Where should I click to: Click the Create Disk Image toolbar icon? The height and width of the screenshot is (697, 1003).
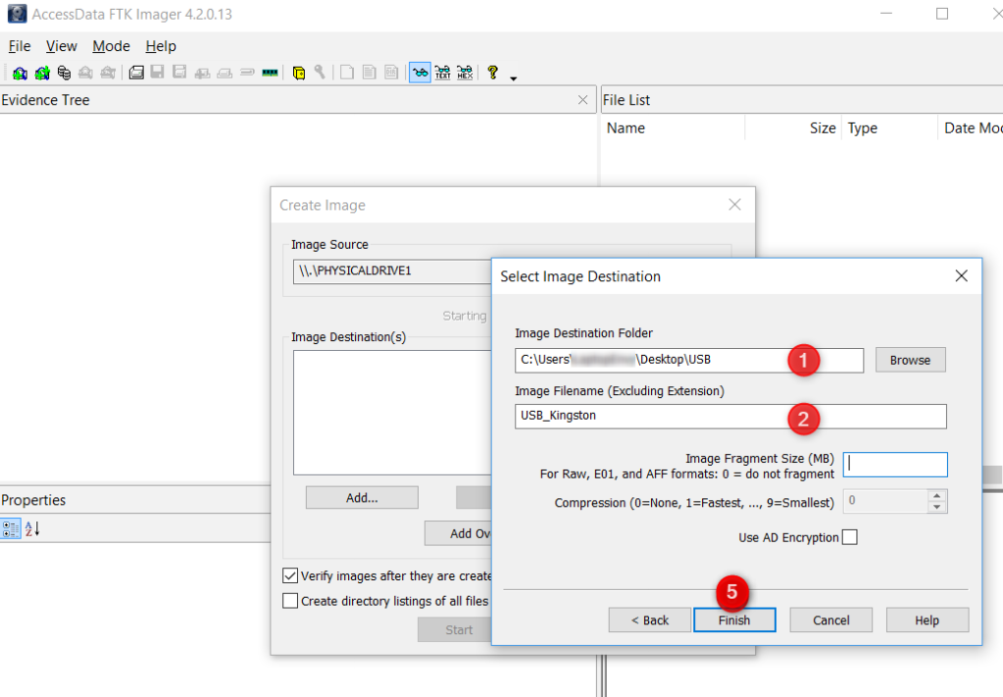[137, 73]
